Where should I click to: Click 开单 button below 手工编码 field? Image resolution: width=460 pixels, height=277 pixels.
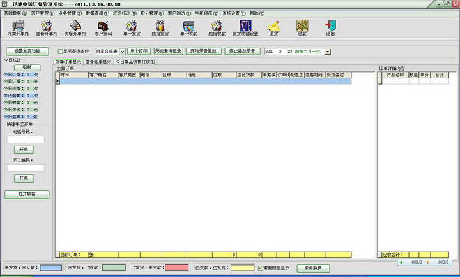click(24, 178)
